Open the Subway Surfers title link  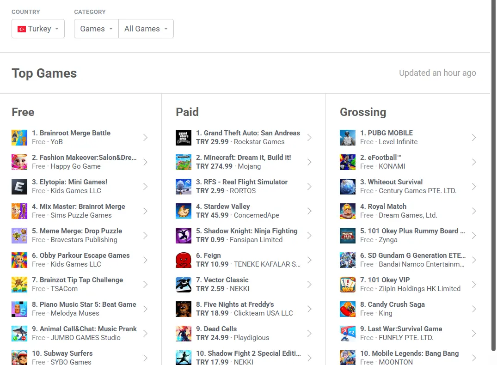tap(62, 353)
